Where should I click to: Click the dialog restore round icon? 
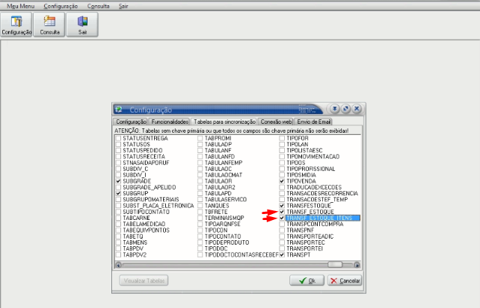click(x=345, y=109)
